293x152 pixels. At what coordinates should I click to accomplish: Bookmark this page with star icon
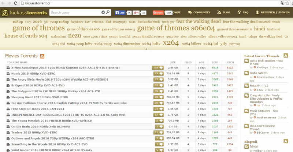pos(287,3)
